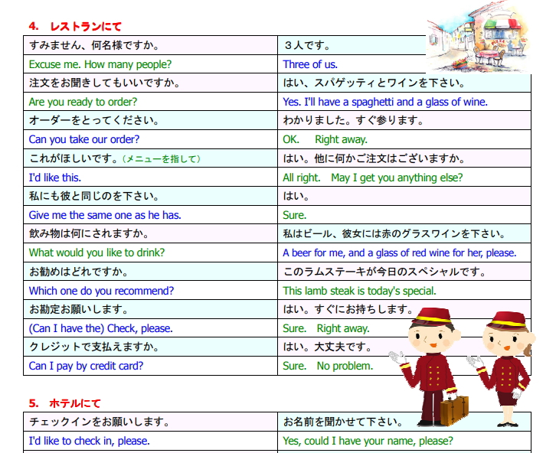This screenshot has height=453, width=556.
Task: Click the text 'Excuse me. How many people?'
Action: point(100,64)
